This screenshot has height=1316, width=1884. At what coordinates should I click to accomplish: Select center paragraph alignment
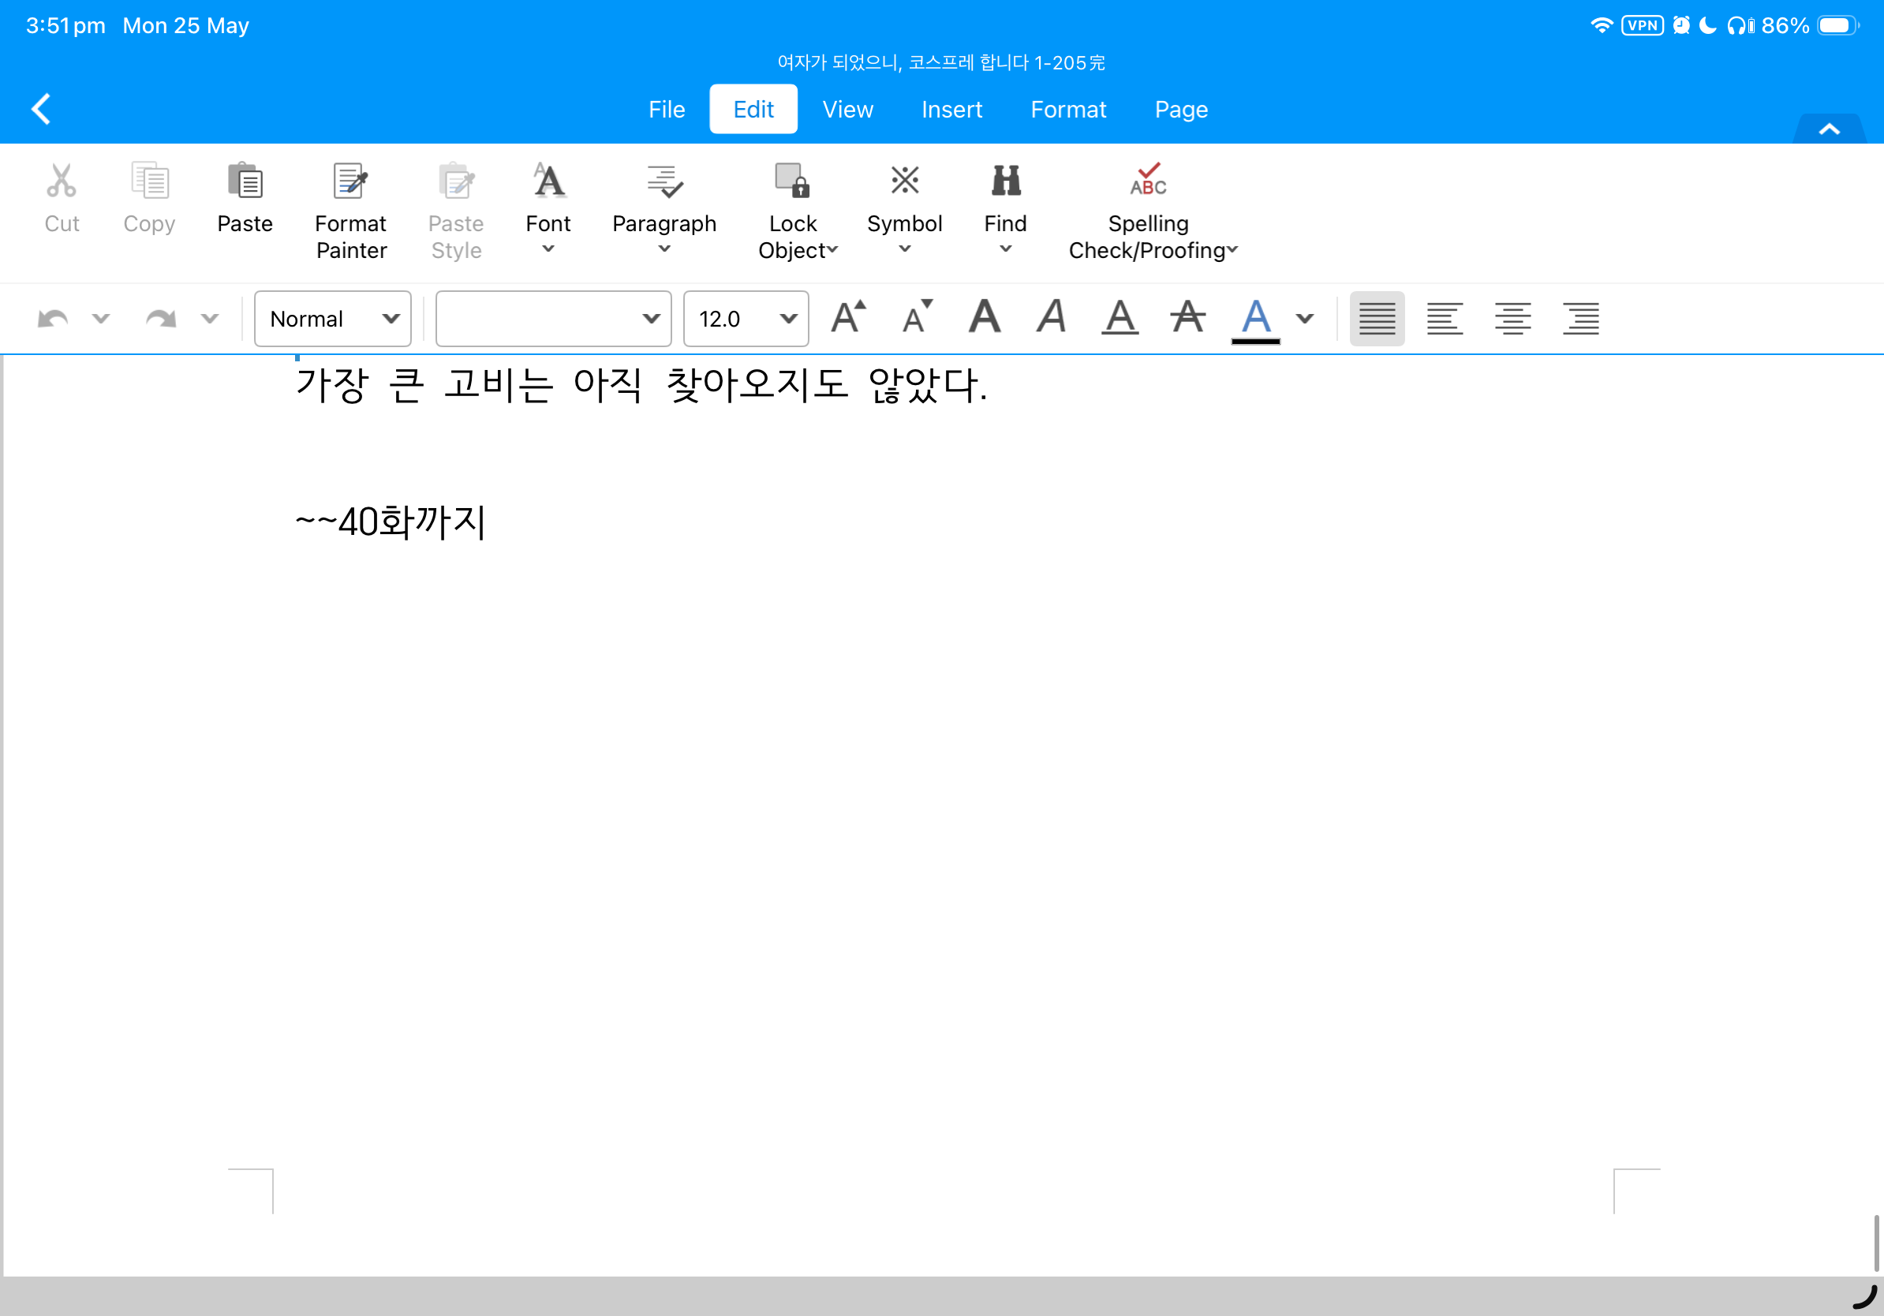point(1512,318)
